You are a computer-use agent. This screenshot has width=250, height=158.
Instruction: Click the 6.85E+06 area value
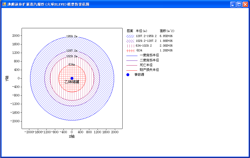point(166,36)
